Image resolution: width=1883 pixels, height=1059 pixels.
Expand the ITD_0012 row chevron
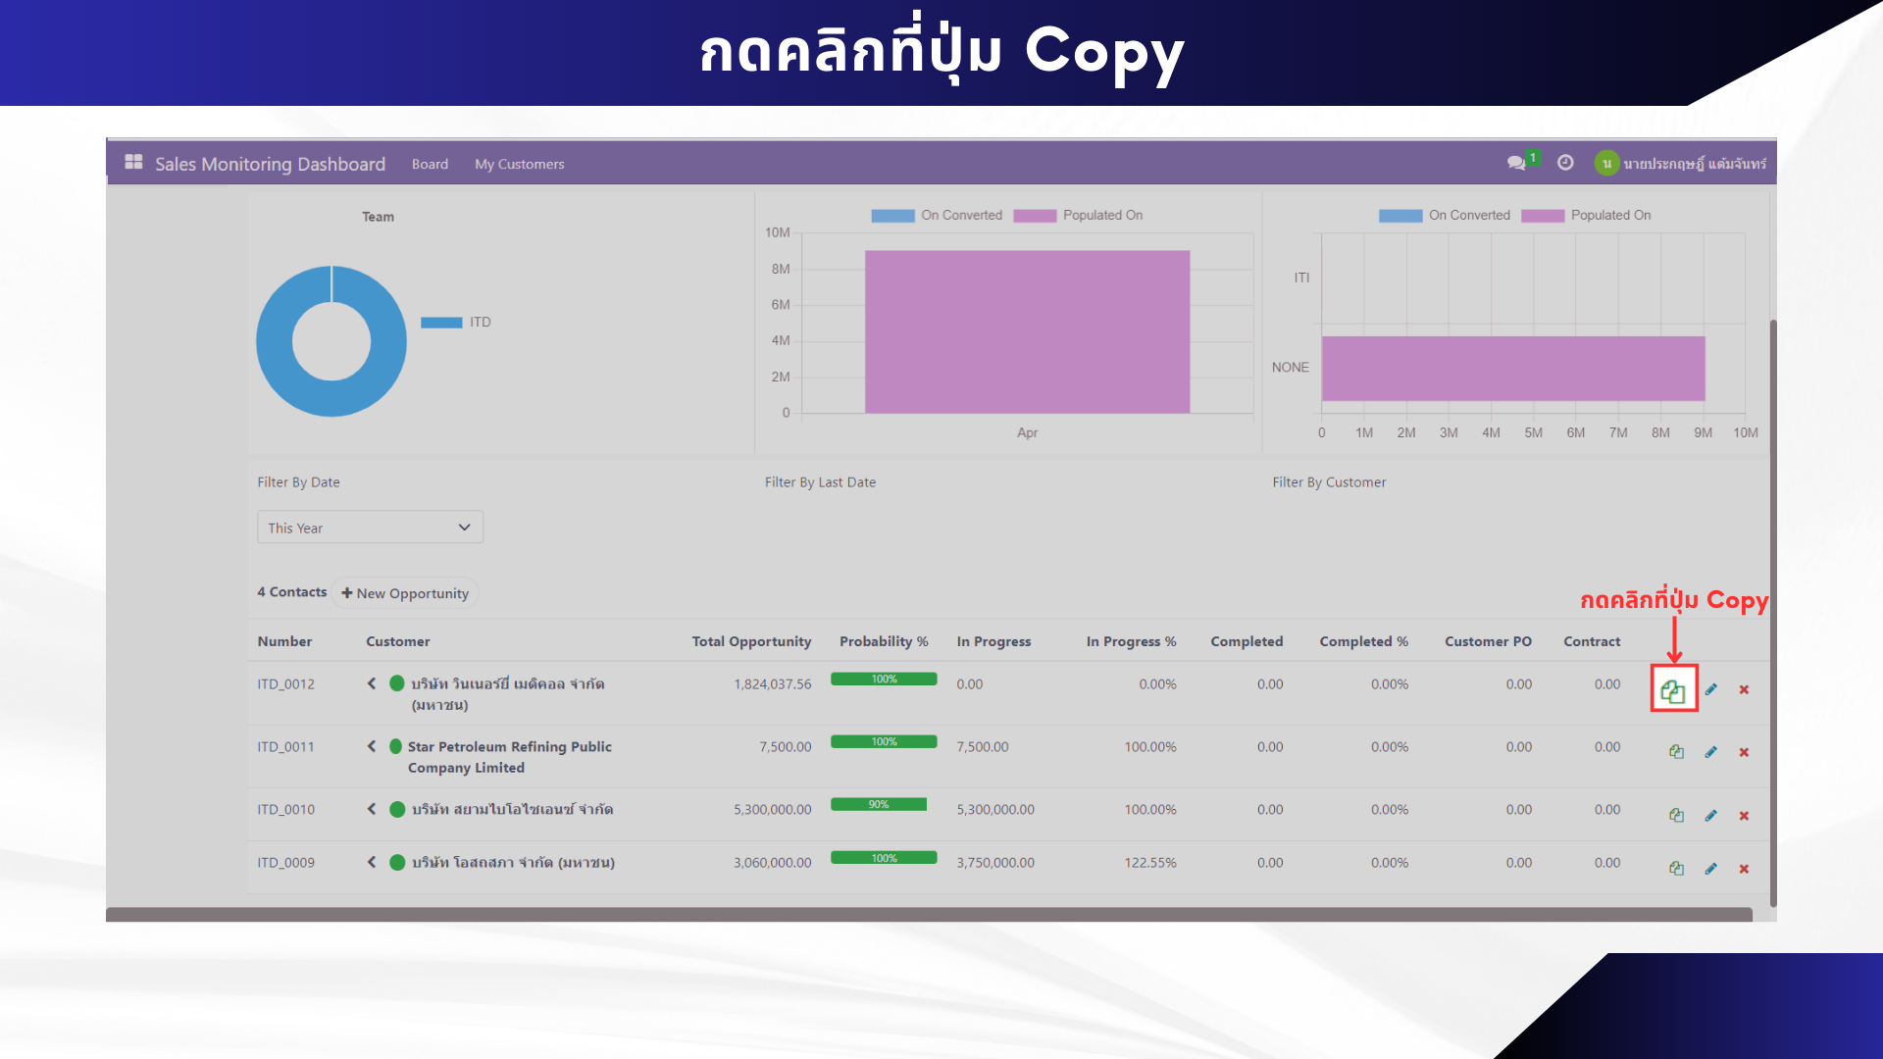coord(372,683)
